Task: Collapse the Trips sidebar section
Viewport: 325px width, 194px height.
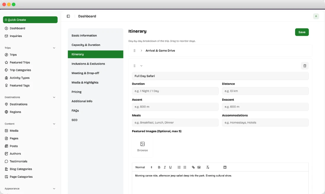Action: 54,48
